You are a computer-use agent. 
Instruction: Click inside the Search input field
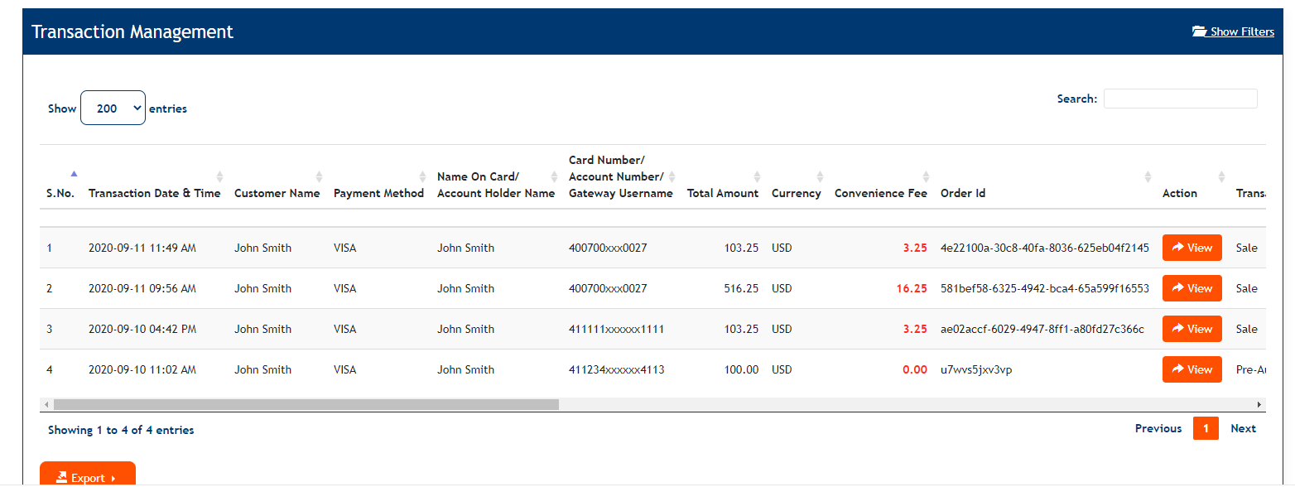(x=1180, y=98)
